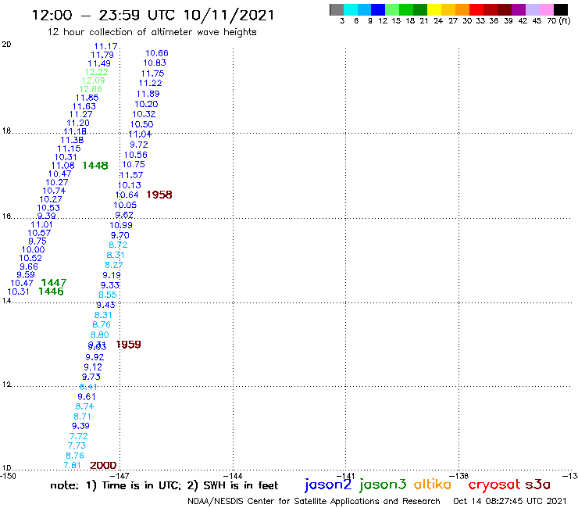
Task: Select wave height value 12.22
Action: [x=97, y=72]
